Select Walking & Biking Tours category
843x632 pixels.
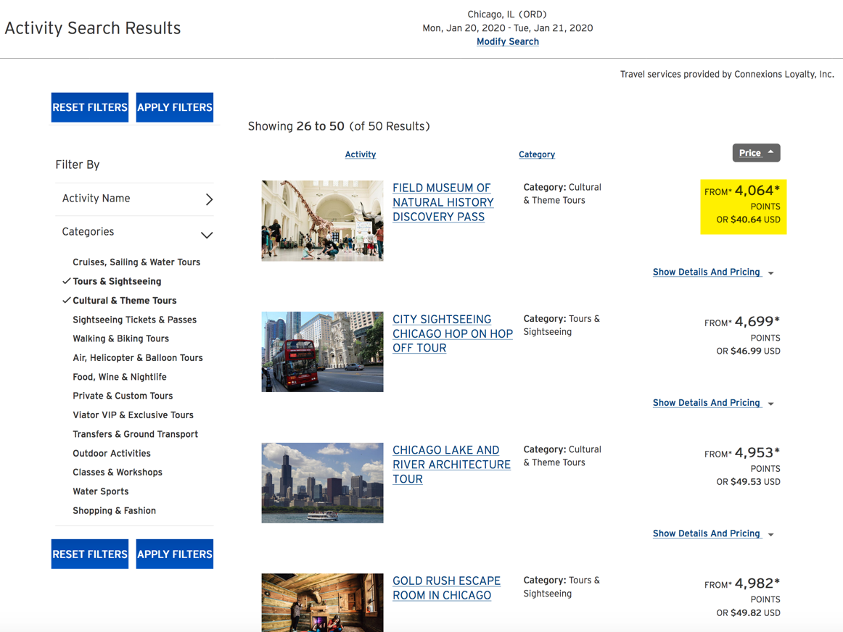(121, 338)
